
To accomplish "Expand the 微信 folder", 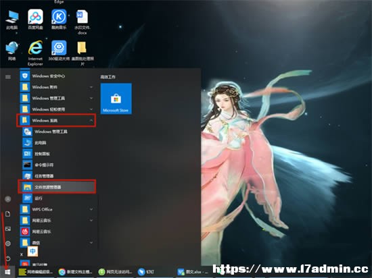I will [x=57, y=242].
